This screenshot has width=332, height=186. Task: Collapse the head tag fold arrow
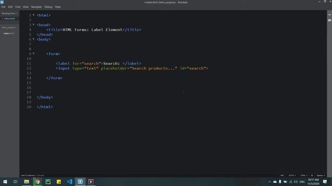(33, 25)
